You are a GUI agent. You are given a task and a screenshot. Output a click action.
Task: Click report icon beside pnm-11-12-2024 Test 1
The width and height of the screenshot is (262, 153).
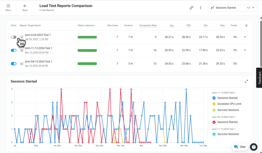tap(22, 51)
